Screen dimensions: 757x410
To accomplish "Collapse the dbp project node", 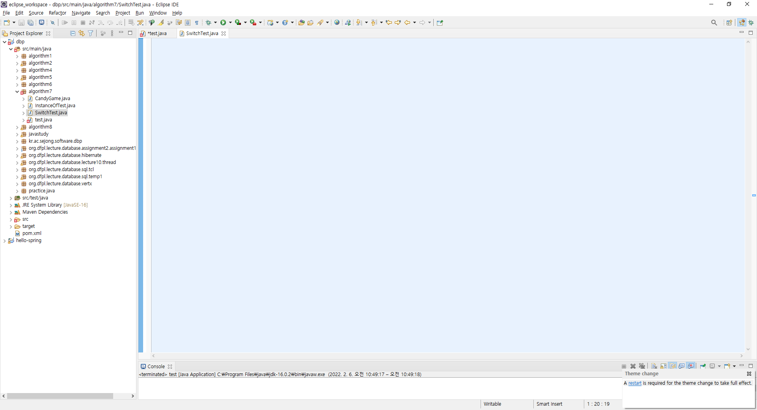I will [4, 42].
